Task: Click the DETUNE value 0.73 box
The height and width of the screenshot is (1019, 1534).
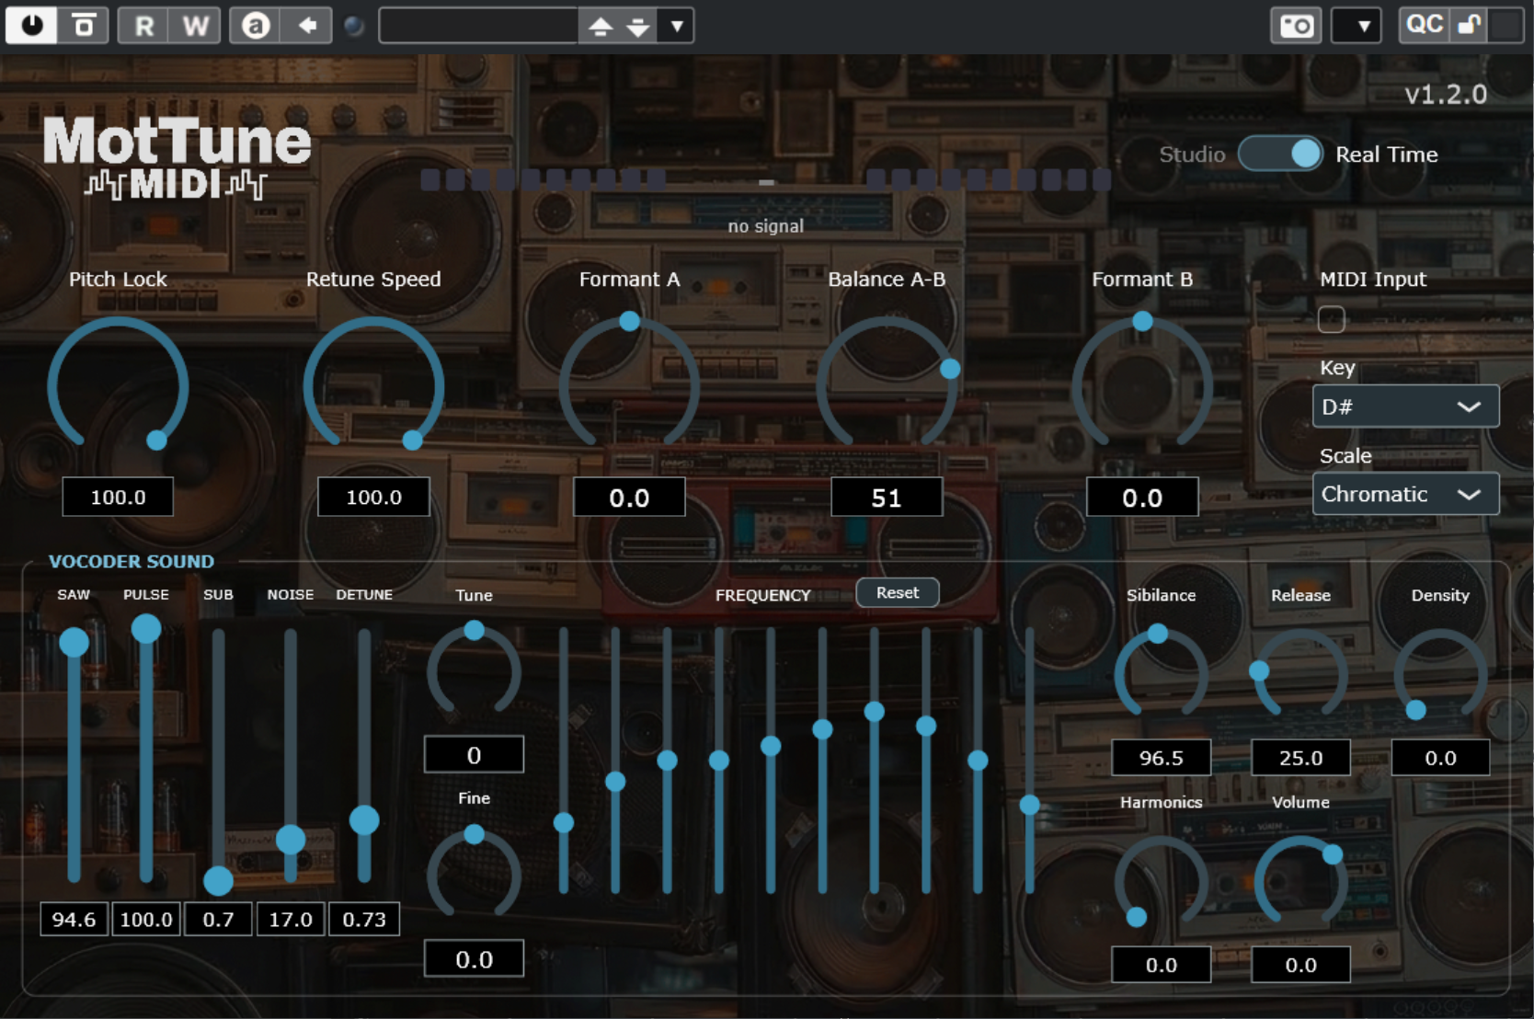Action: coord(364,919)
